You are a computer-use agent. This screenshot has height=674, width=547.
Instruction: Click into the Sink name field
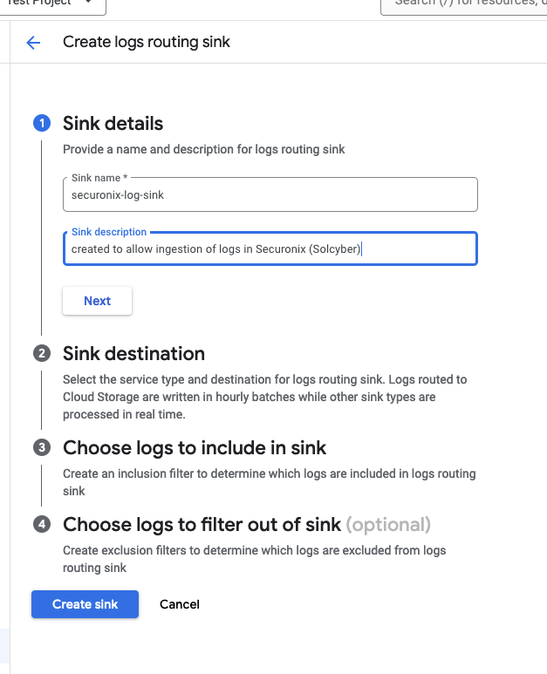[270, 195]
